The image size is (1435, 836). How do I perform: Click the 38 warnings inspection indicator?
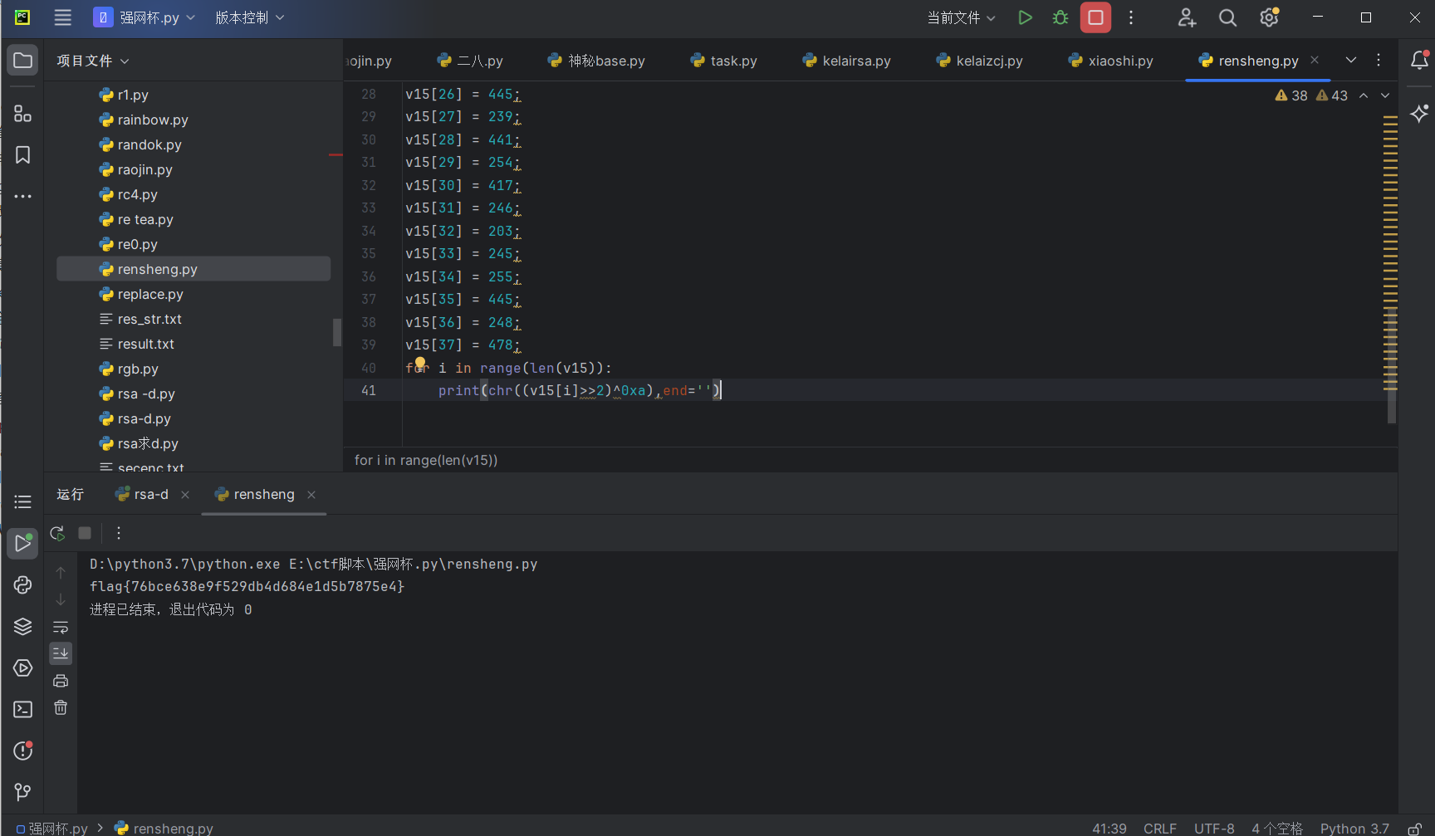coord(1291,95)
